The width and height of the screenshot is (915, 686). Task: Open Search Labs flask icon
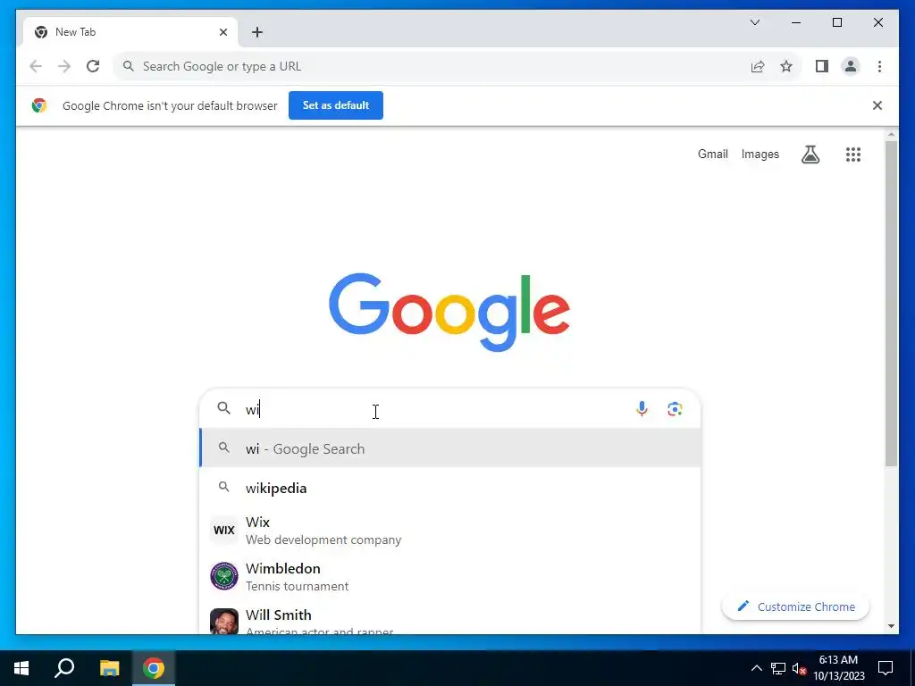(x=810, y=155)
